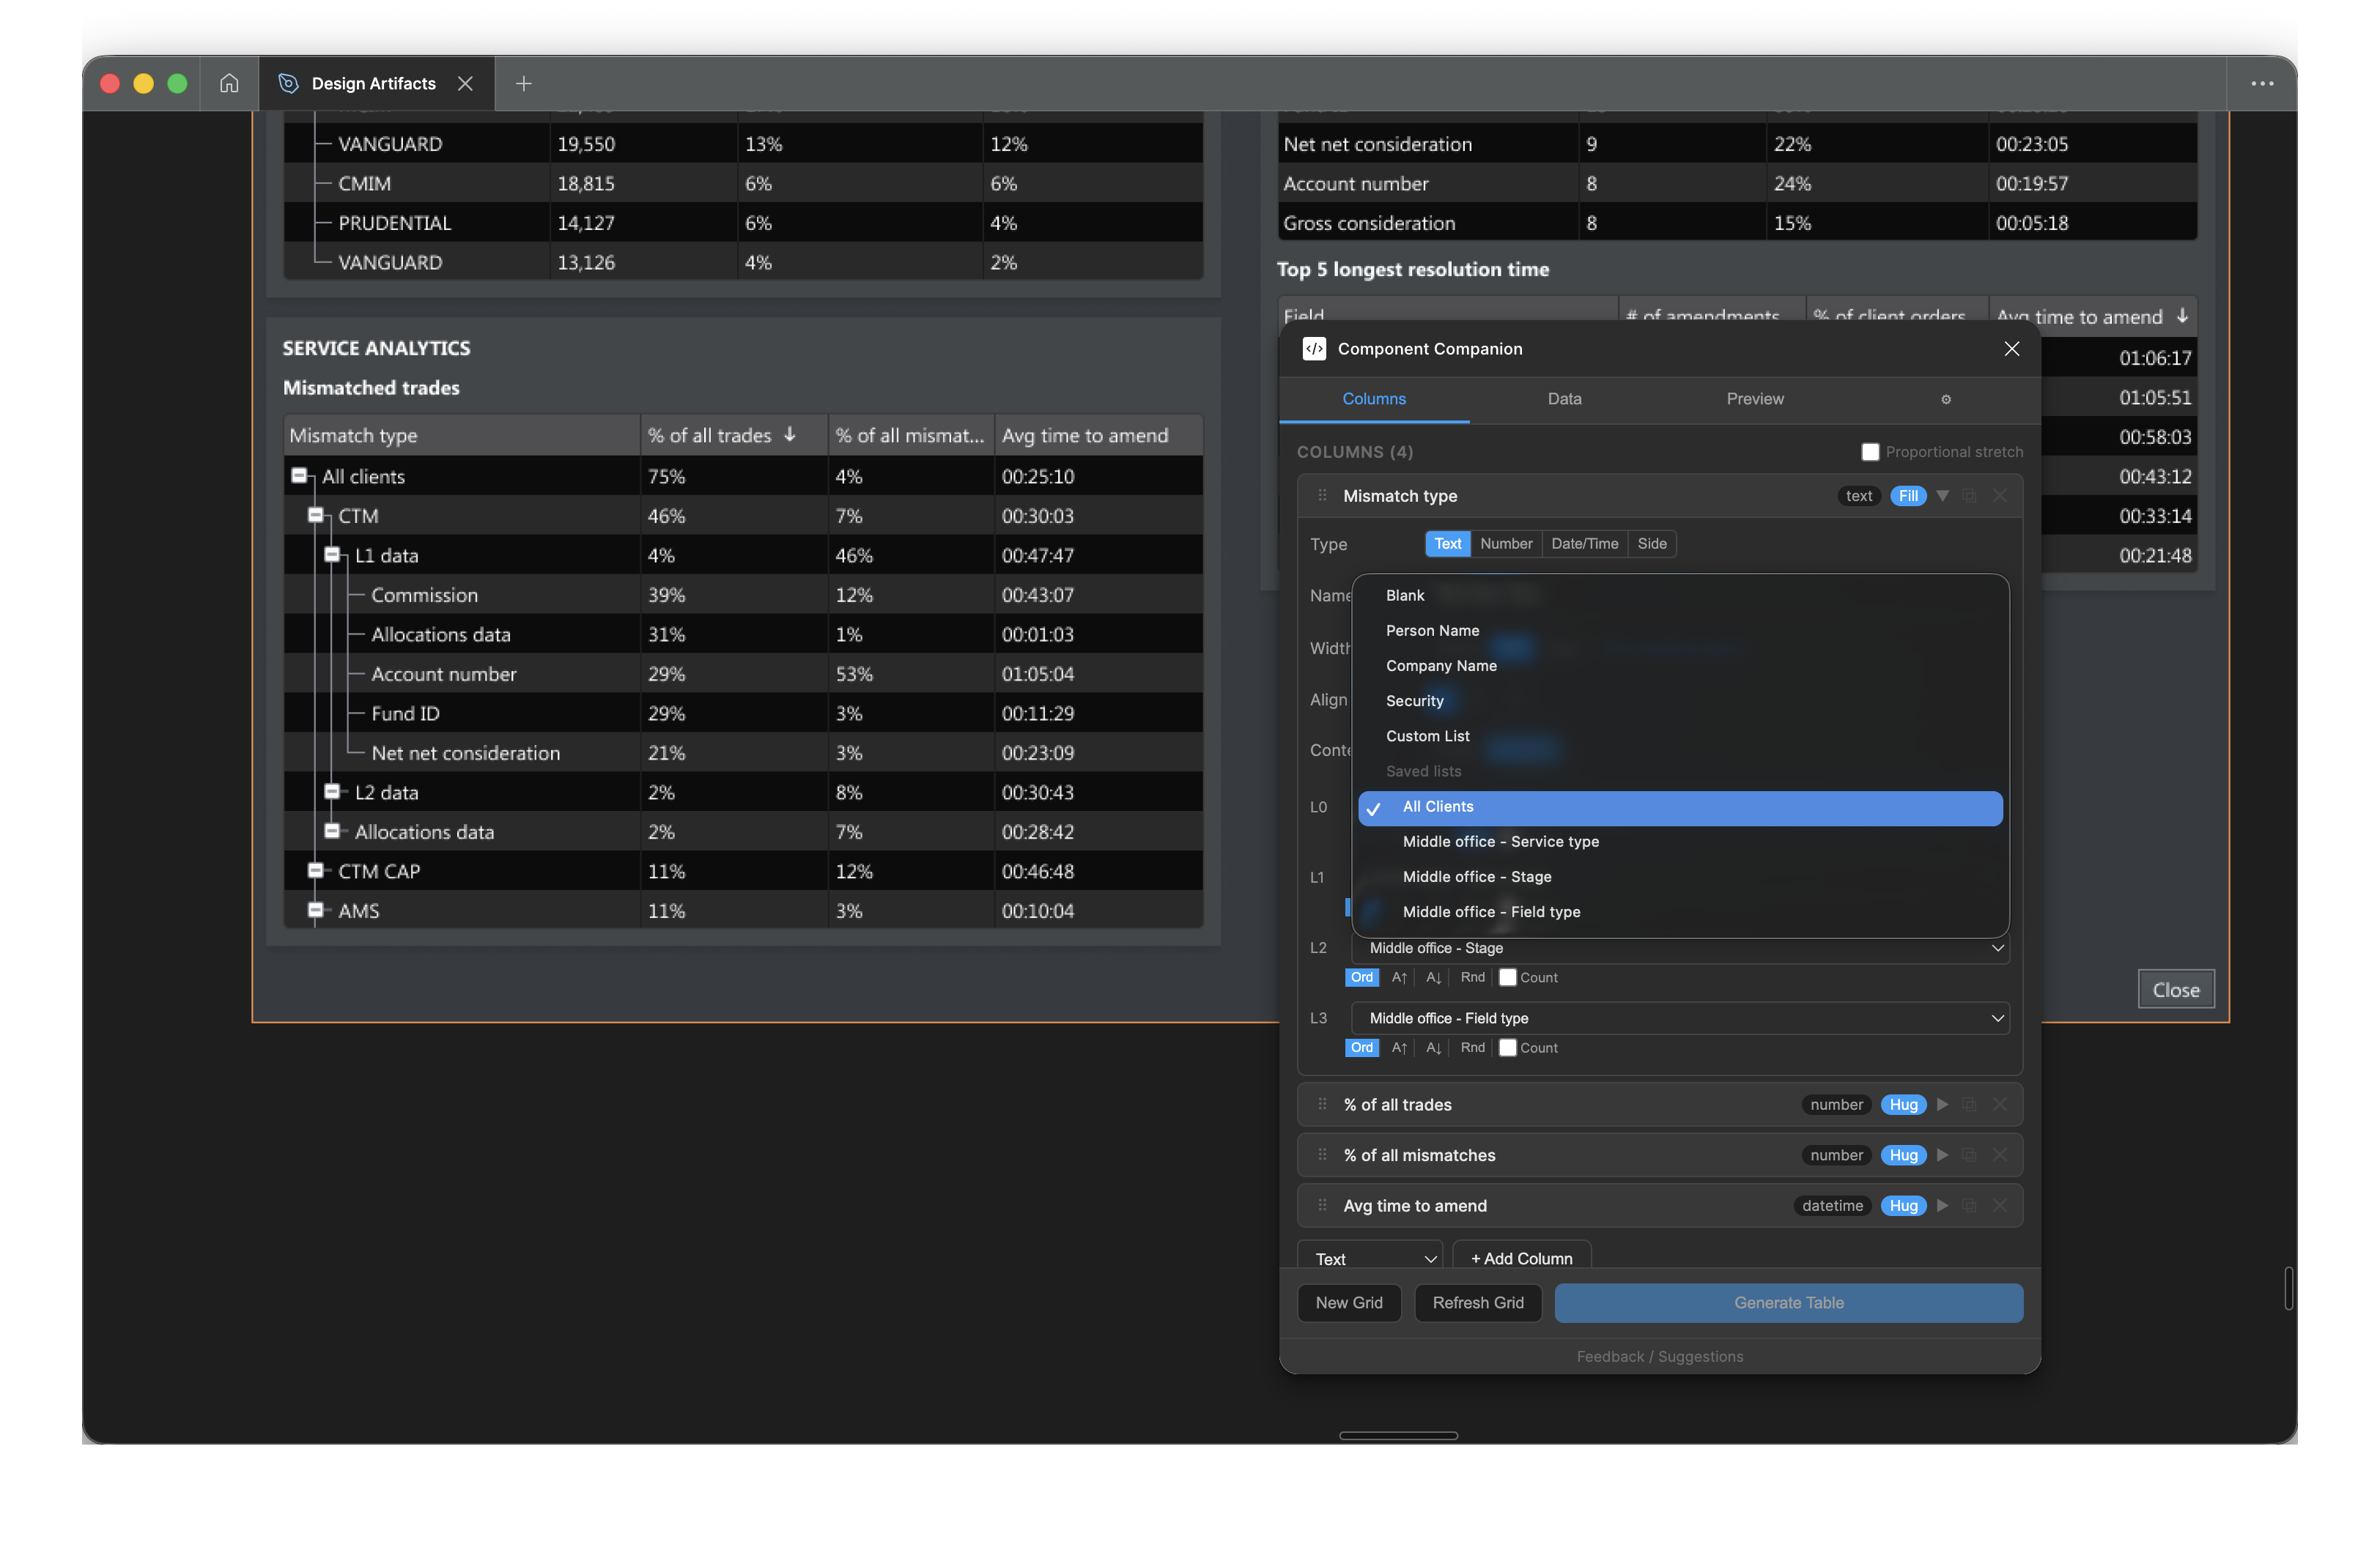Viewport: 2380px width, 1553px height.
Task: Click Refresh Grid
Action: tap(1478, 1302)
